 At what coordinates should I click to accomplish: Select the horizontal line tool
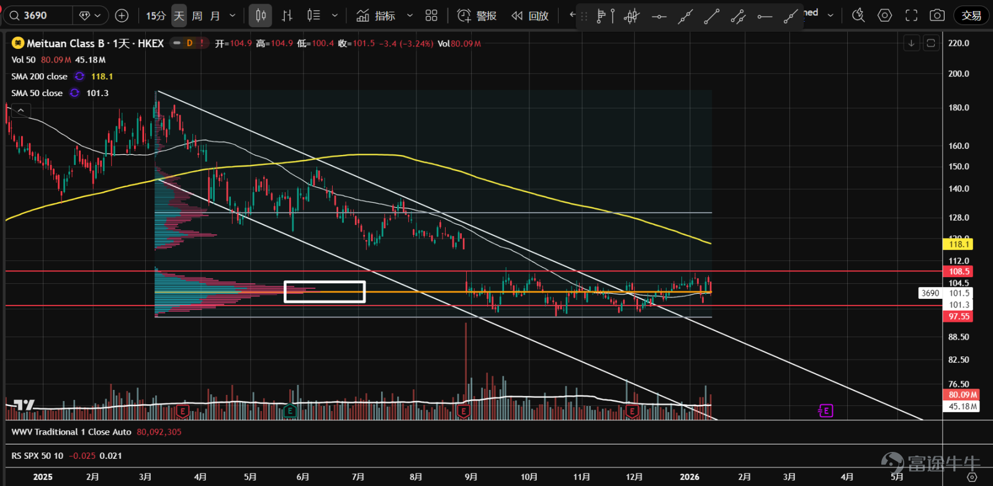click(659, 17)
